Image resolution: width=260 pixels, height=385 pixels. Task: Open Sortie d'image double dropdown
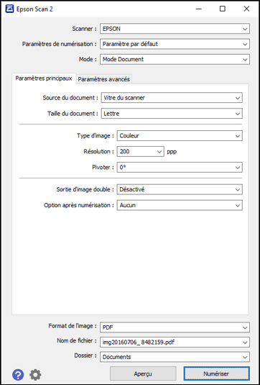pos(180,189)
